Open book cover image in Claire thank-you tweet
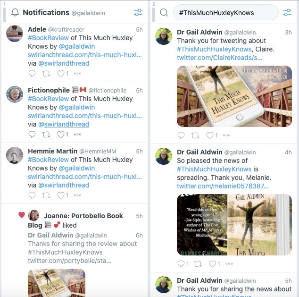The height and width of the screenshot is (297, 299). pos(234,96)
